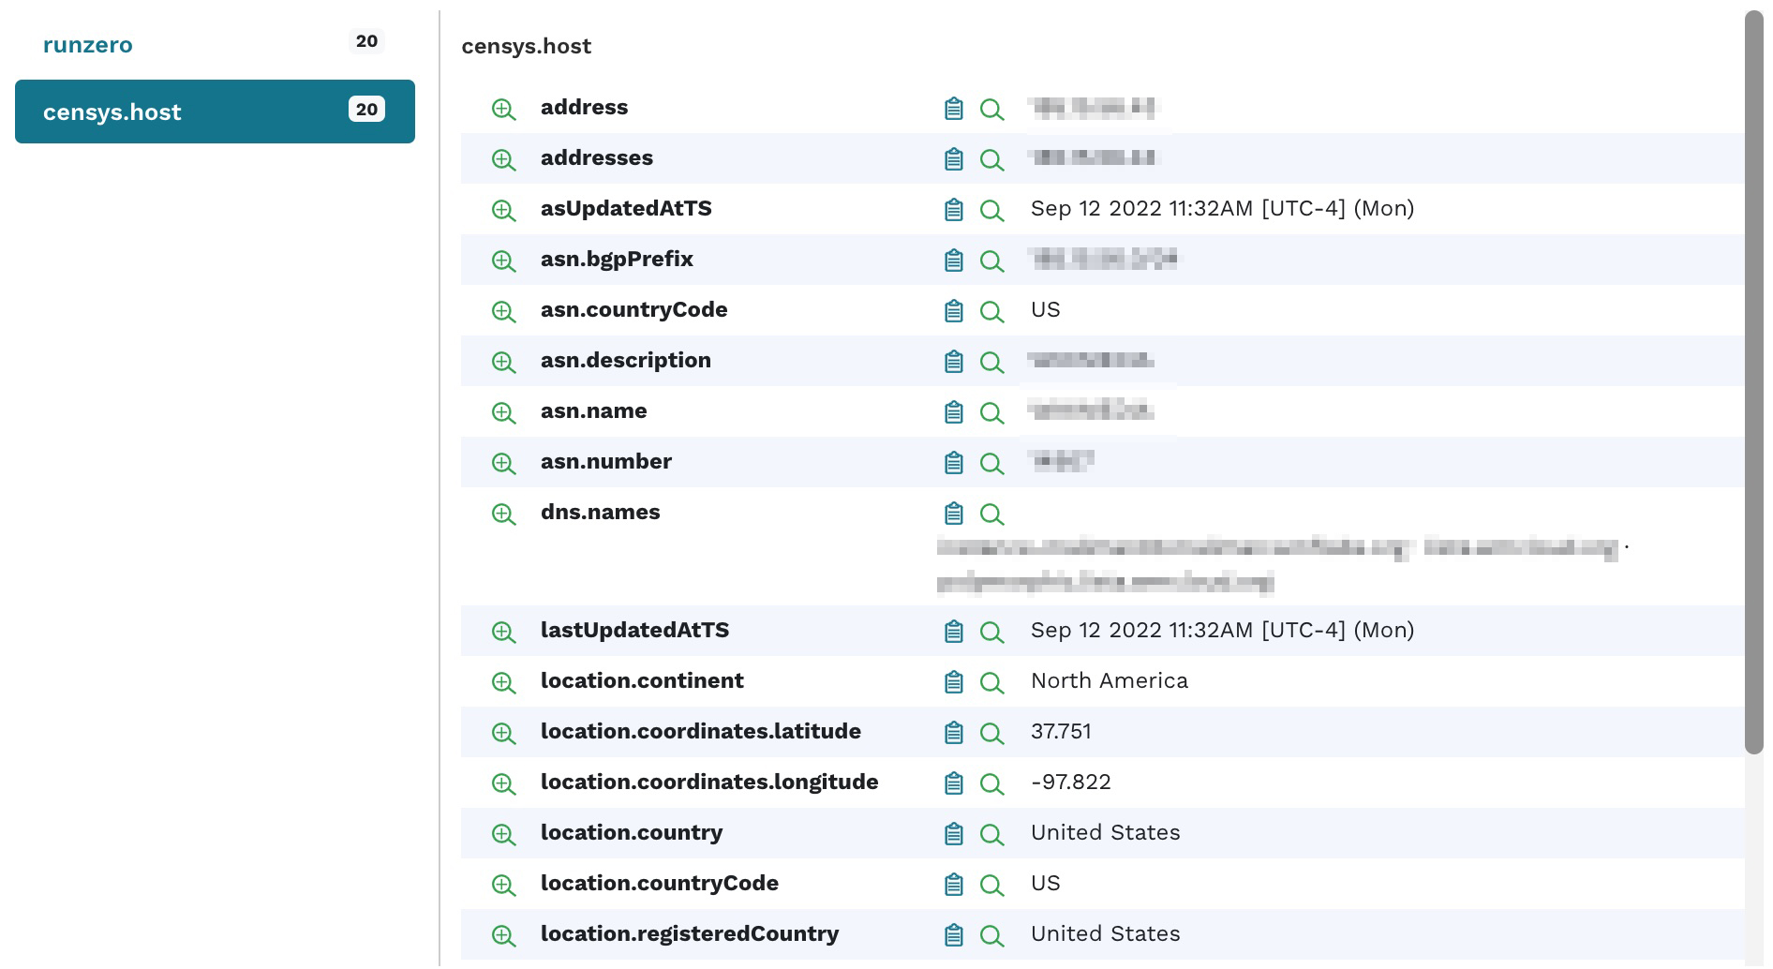1773x969 pixels.
Task: Click the 20 count badge beside runzero
Action: point(367,41)
